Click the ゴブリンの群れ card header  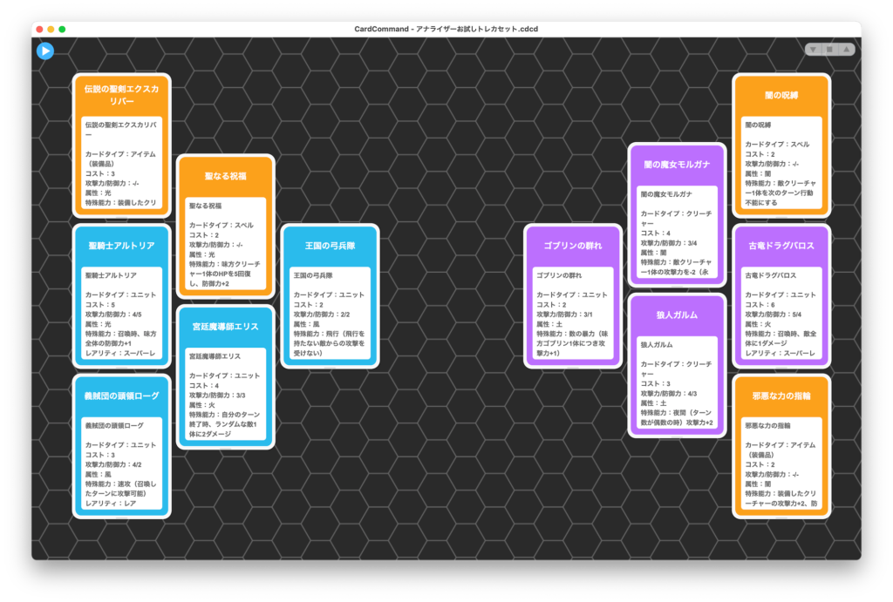[x=573, y=246]
